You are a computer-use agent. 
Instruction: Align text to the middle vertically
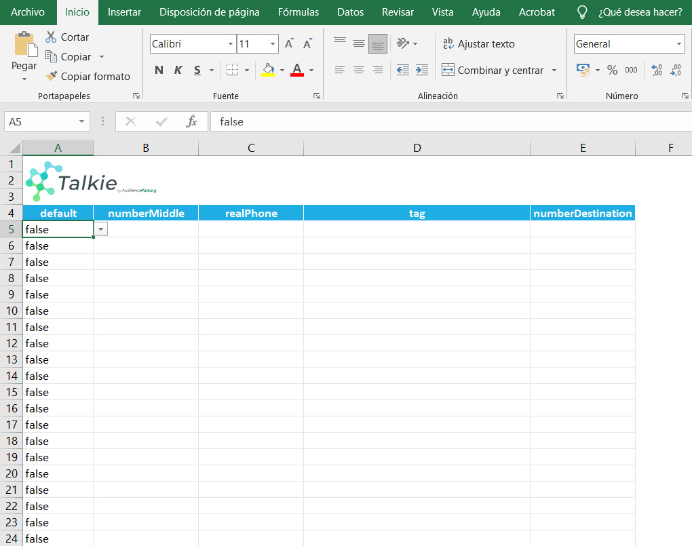pos(359,43)
